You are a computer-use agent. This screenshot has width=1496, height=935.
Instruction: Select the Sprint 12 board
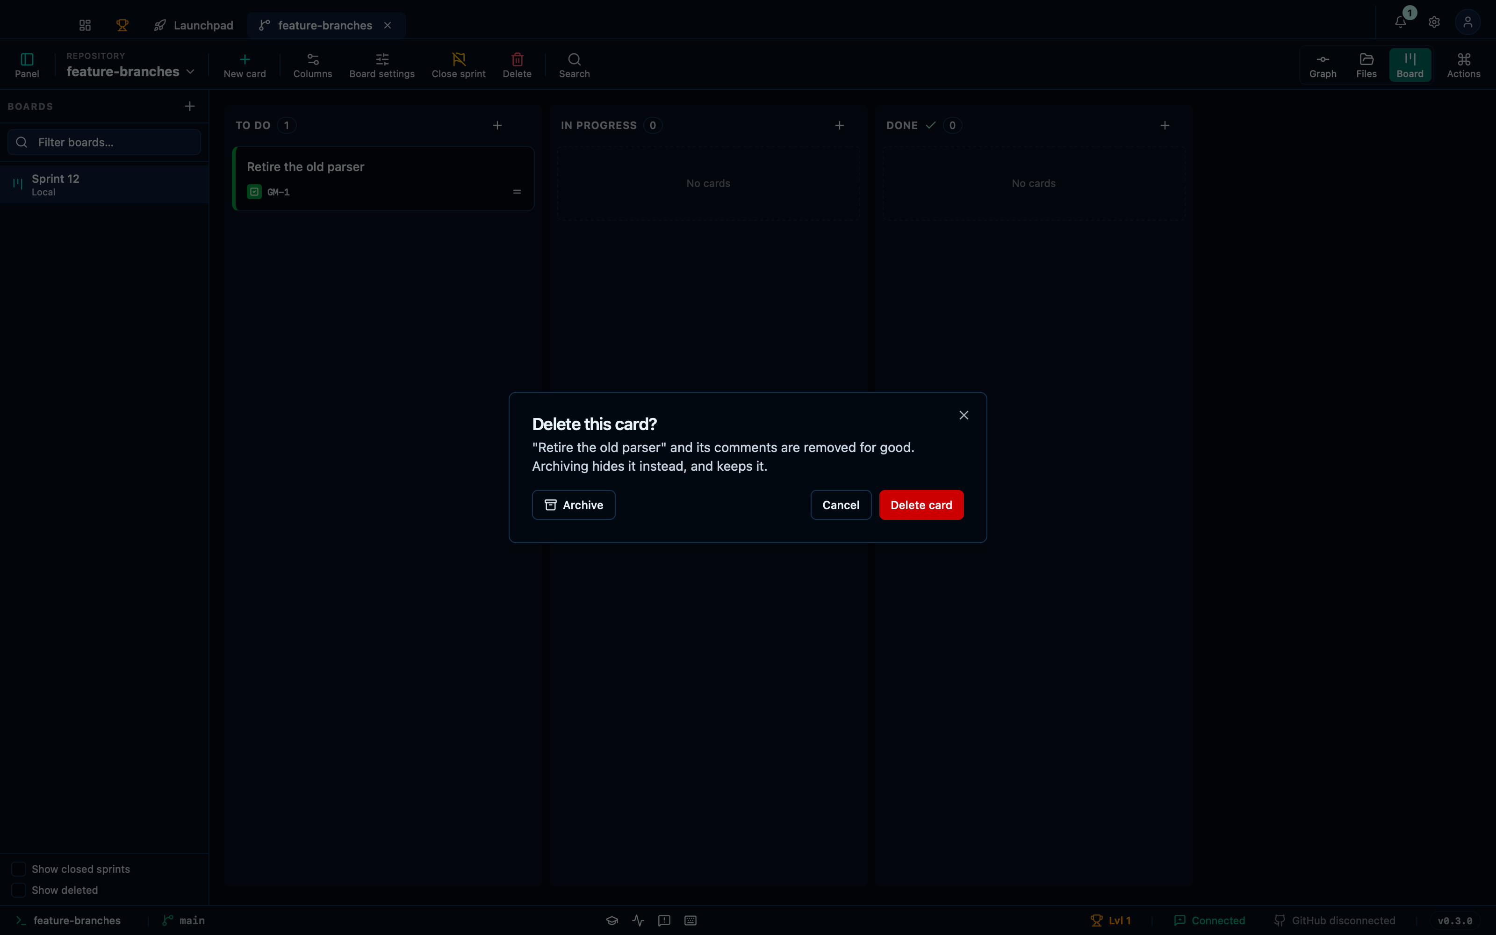point(104,184)
